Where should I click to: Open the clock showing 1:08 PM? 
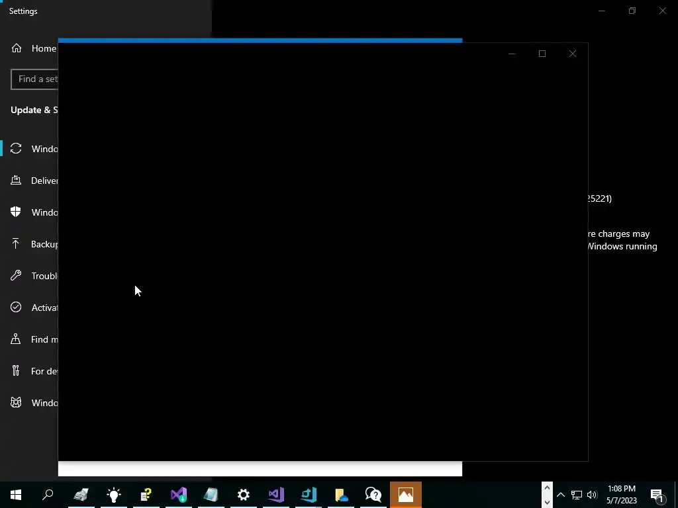(x=621, y=495)
